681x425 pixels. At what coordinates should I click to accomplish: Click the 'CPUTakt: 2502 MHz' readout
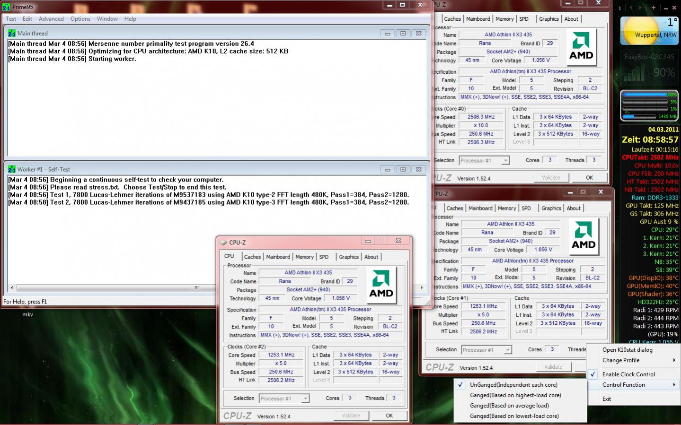[x=650, y=157]
